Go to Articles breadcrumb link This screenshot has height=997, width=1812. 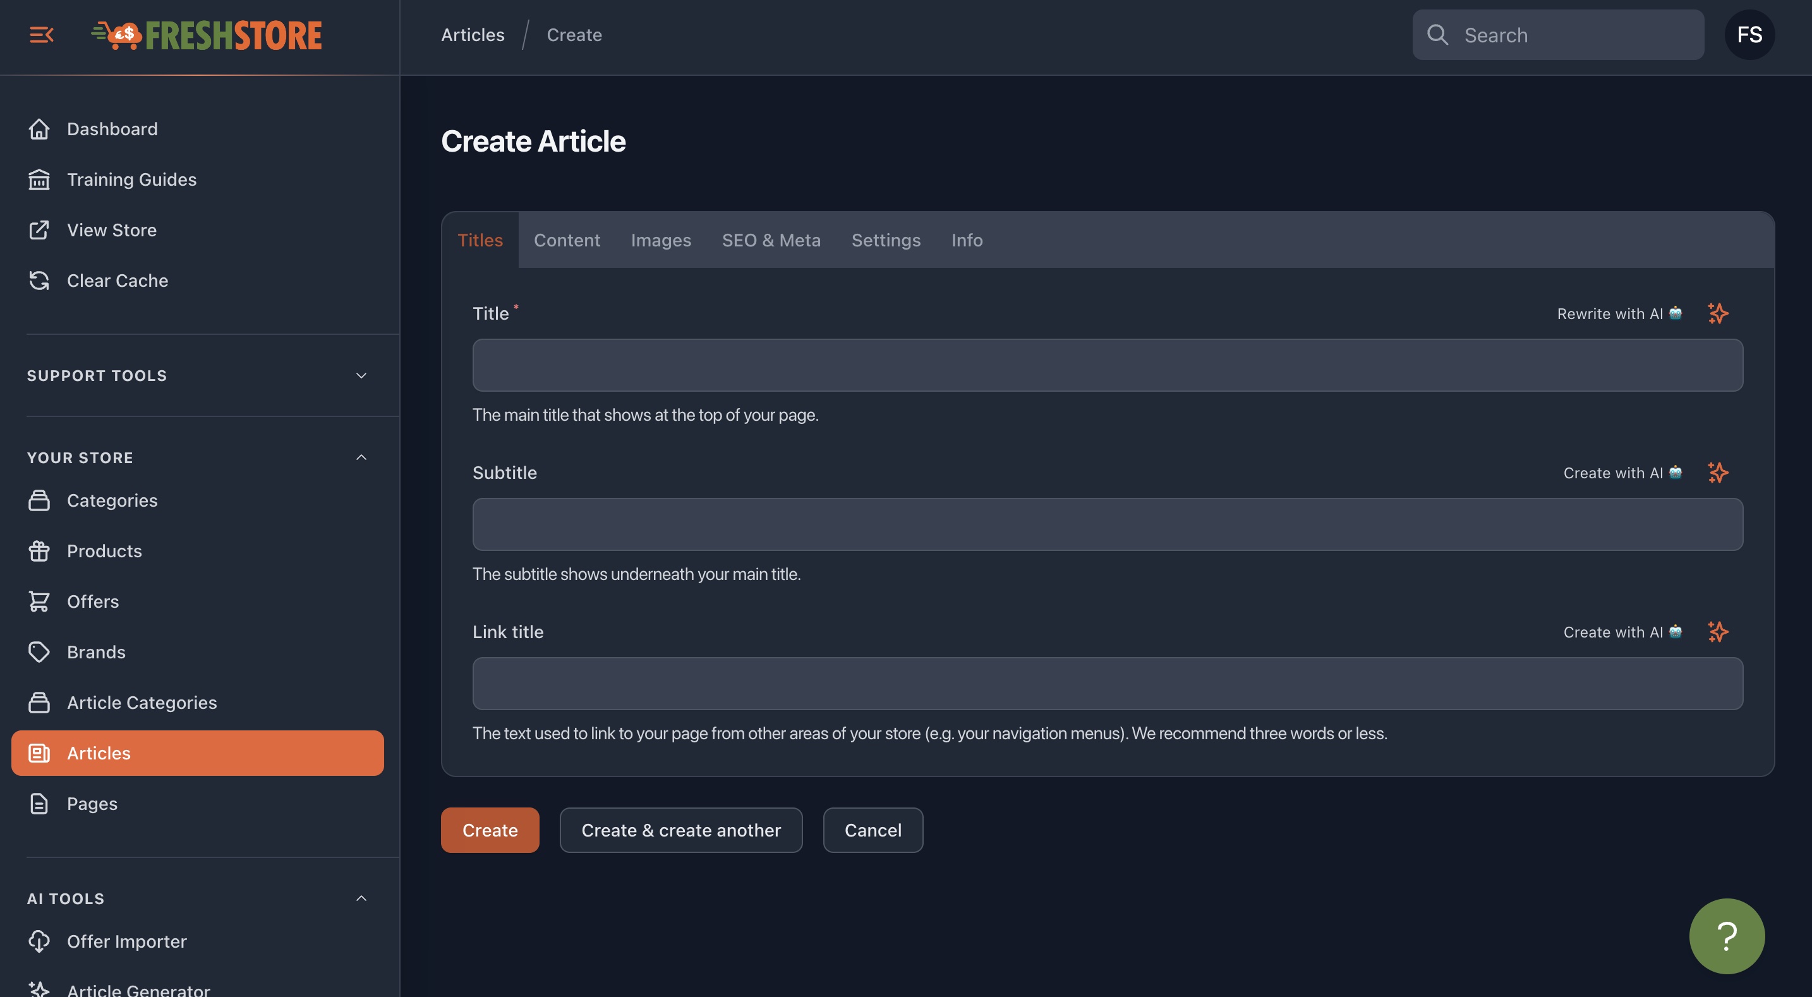pos(473,35)
